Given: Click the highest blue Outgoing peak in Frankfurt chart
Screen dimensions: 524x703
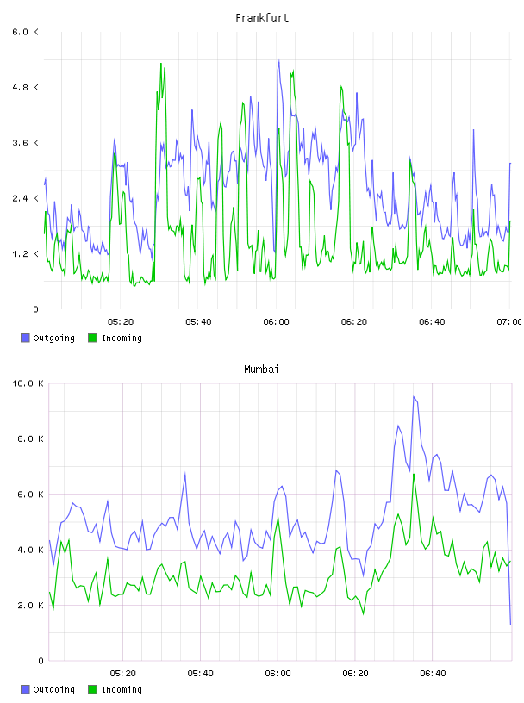Looking at the screenshot, I should [x=279, y=60].
